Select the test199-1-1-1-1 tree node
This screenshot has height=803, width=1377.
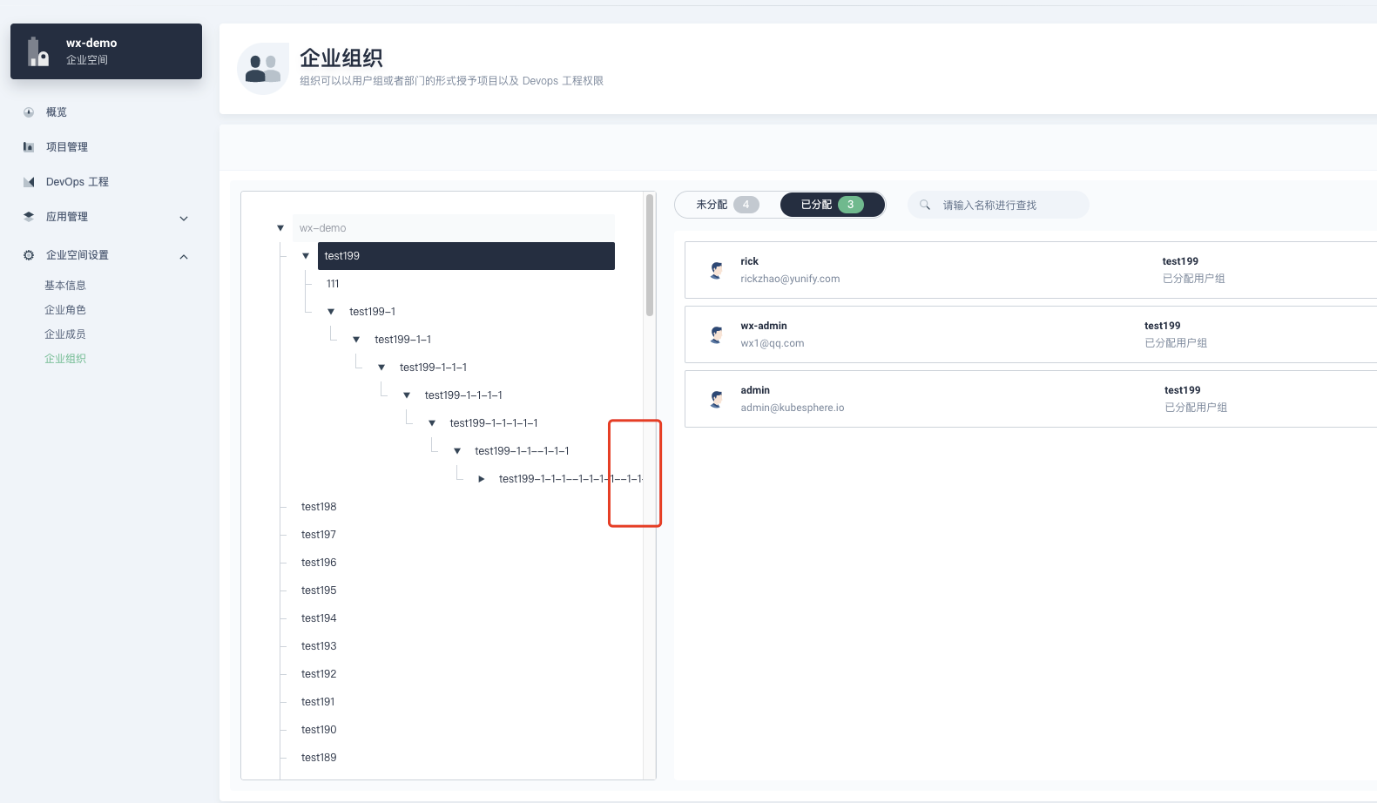tap(463, 395)
